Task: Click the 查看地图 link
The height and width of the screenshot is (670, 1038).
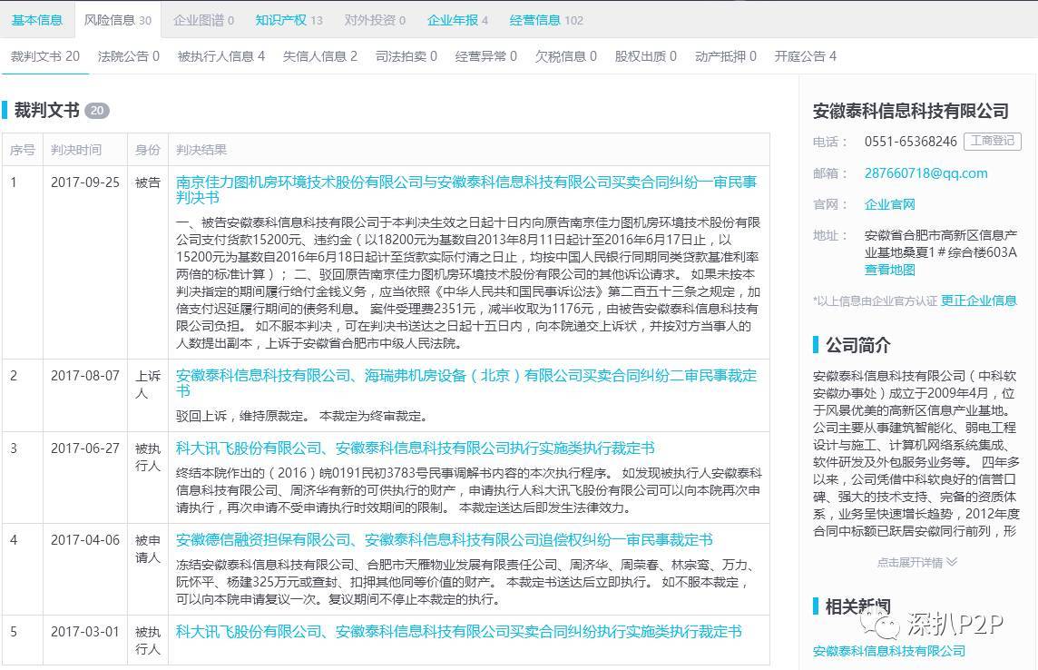Action: [890, 270]
